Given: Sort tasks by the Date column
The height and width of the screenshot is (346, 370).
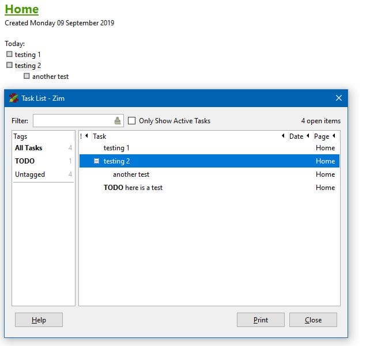Looking at the screenshot, I should (296, 136).
